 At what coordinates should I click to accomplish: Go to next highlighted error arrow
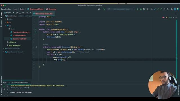[x=176, y=17]
